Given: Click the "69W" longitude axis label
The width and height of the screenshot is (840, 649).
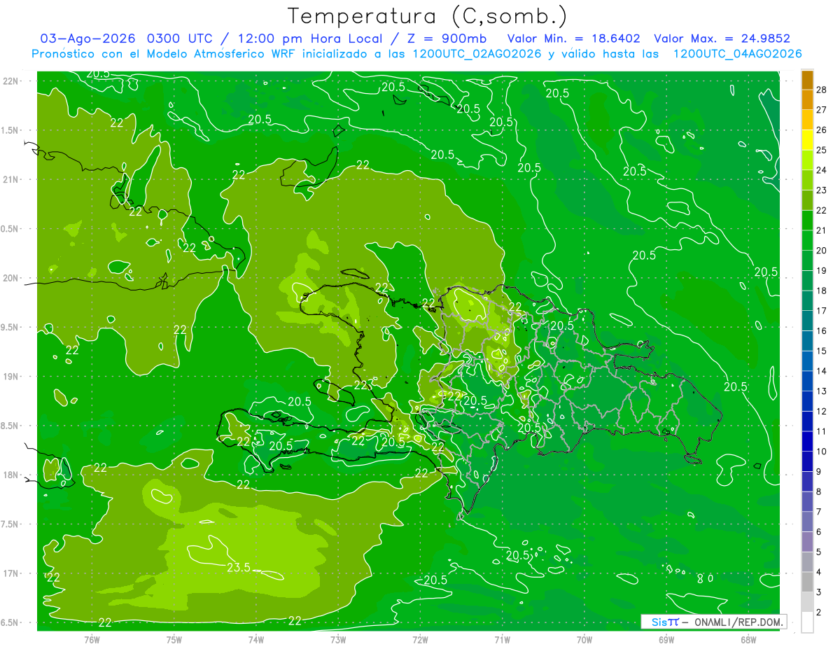Looking at the screenshot, I should pyautogui.click(x=666, y=639).
